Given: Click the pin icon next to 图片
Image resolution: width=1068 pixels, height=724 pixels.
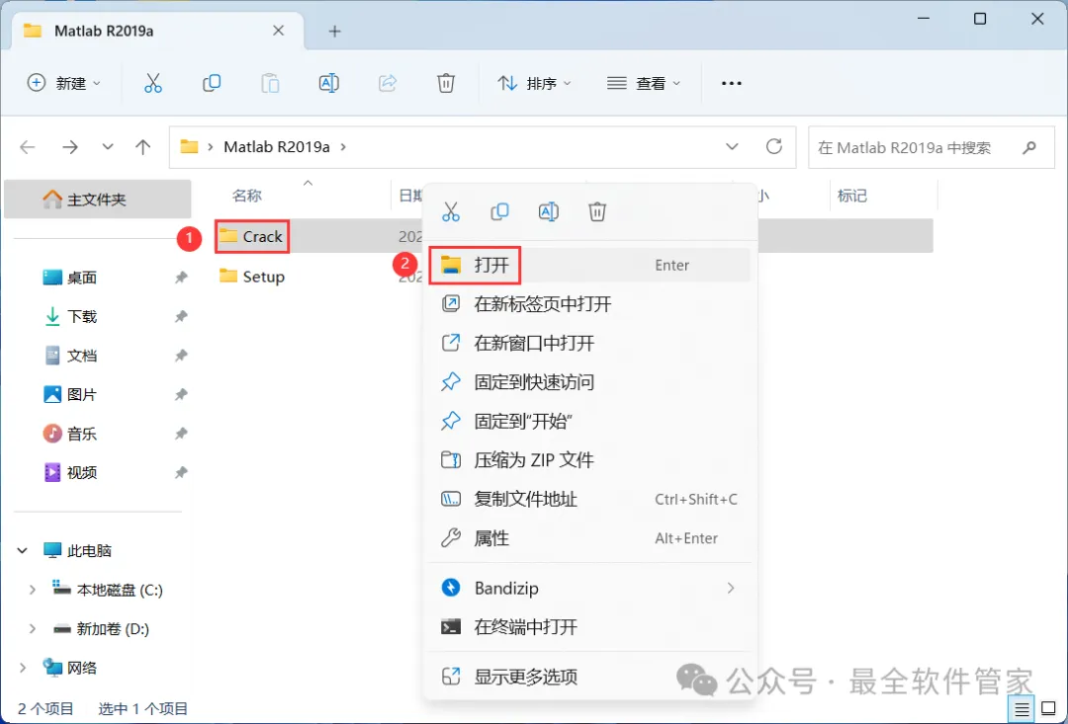Looking at the screenshot, I should click(x=181, y=395).
